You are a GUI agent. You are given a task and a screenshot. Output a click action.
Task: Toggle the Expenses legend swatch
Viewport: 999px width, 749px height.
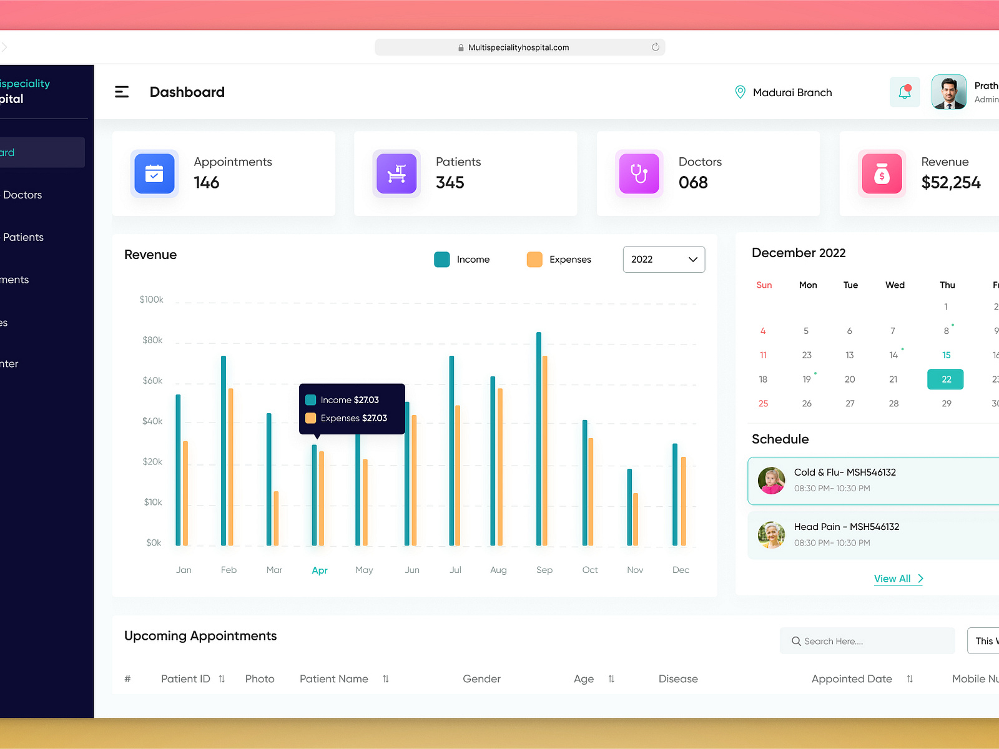(534, 259)
